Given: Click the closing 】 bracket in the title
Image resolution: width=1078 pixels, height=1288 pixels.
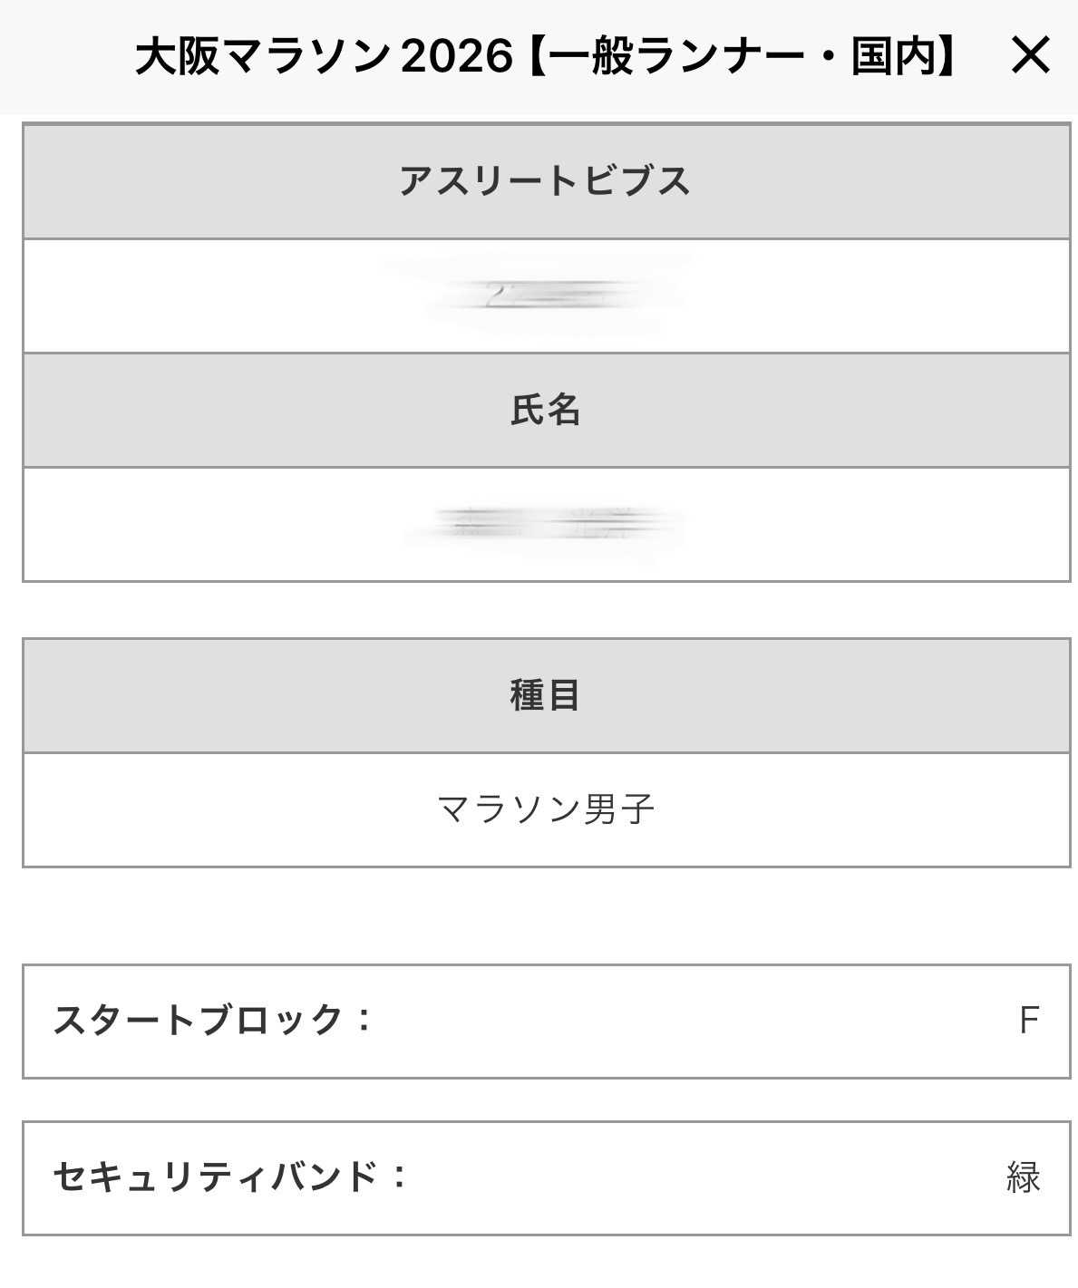Looking at the screenshot, I should (x=947, y=57).
